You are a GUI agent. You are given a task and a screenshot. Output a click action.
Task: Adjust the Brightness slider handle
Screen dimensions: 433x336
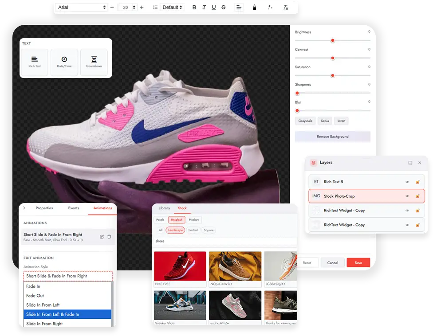(333, 40)
